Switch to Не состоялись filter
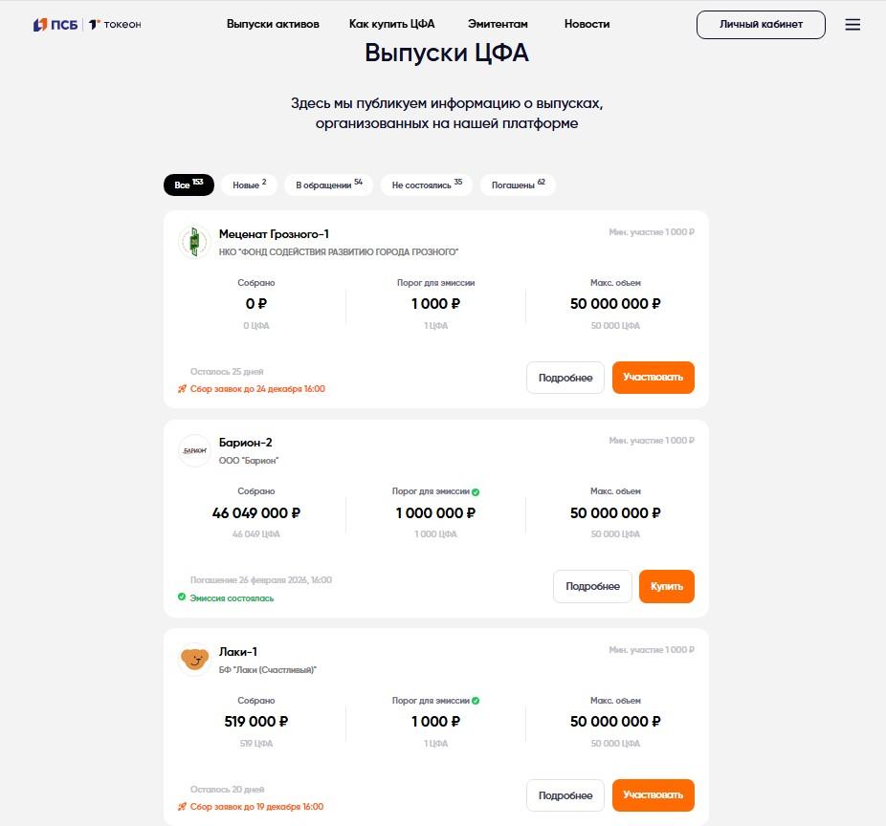Screen dimensions: 886x826 click(426, 185)
